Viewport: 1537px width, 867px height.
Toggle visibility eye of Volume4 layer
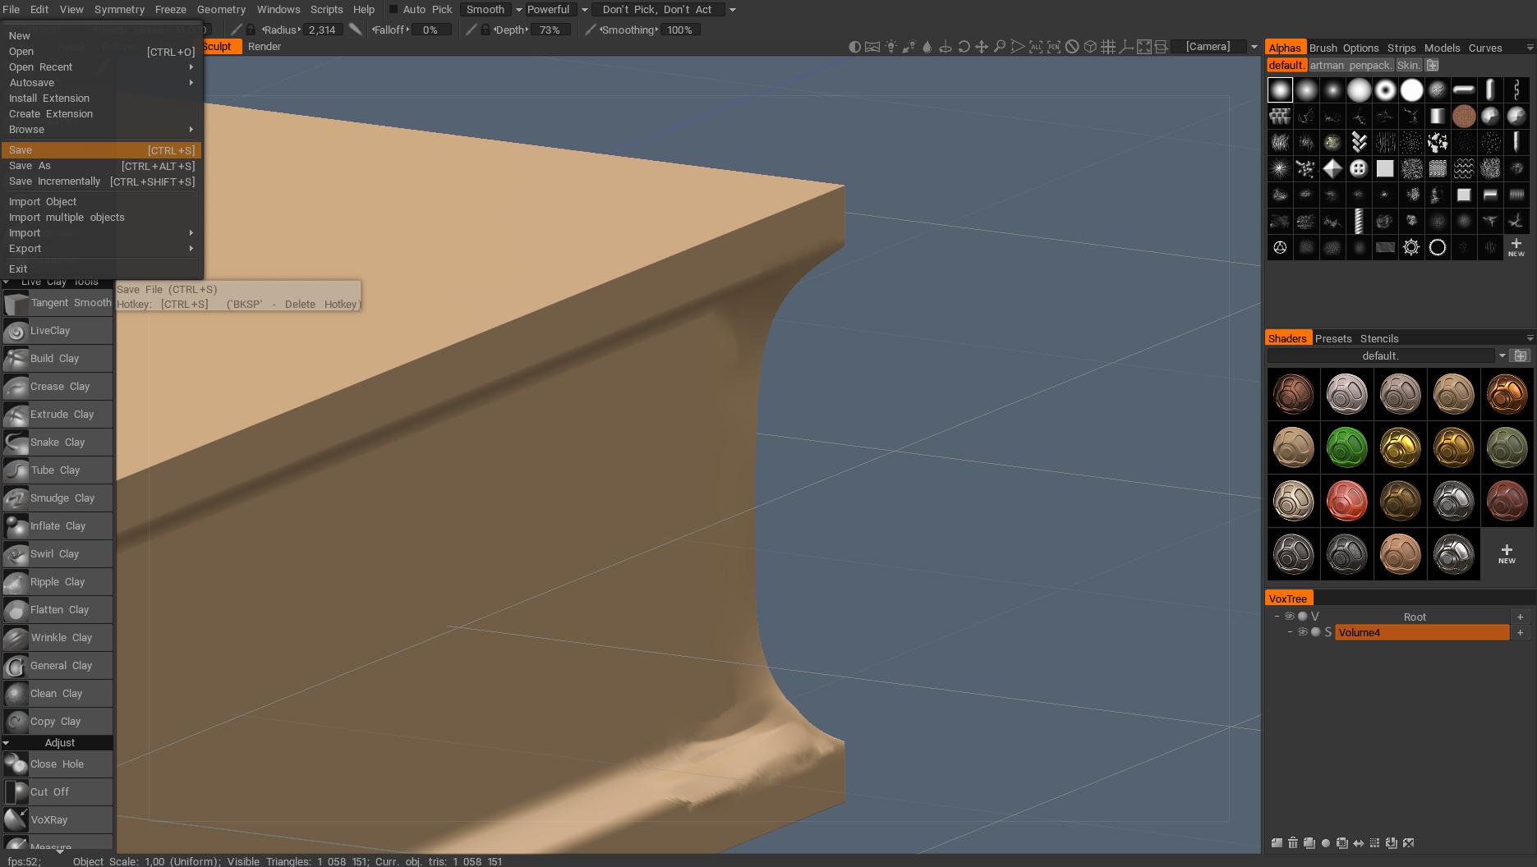click(1303, 632)
